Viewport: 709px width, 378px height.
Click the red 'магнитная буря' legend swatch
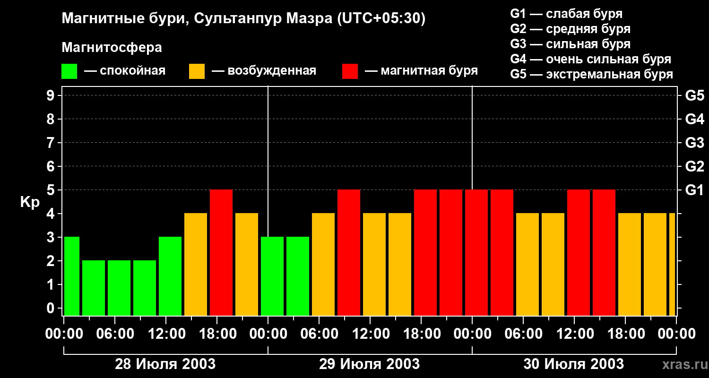[350, 71]
